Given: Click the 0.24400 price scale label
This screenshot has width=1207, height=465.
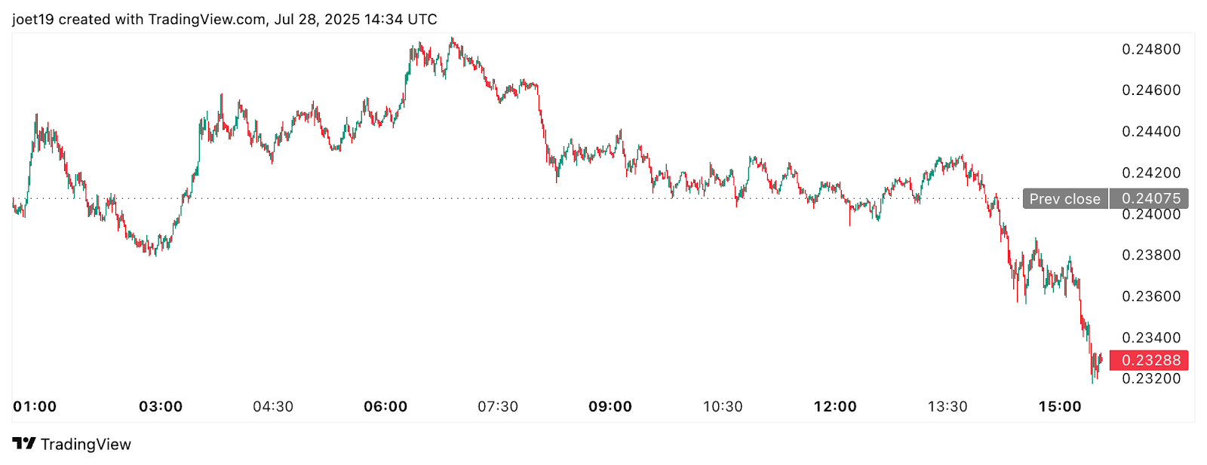Looking at the screenshot, I should (1151, 132).
